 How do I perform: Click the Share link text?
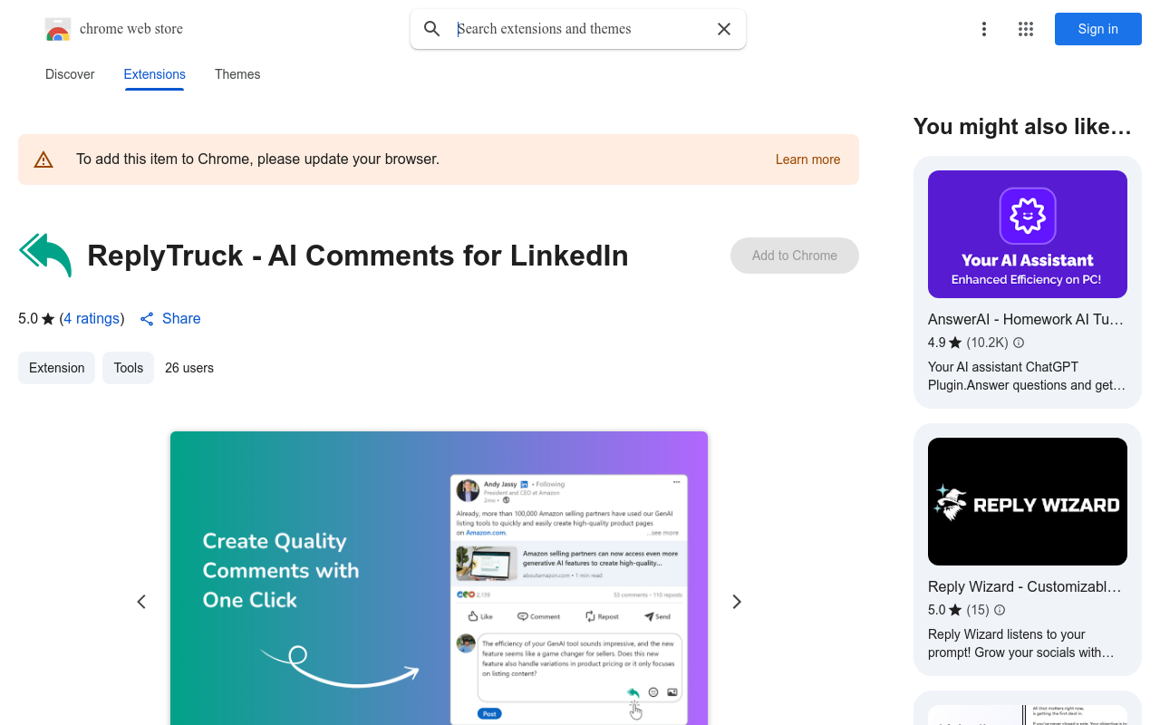[x=181, y=319]
